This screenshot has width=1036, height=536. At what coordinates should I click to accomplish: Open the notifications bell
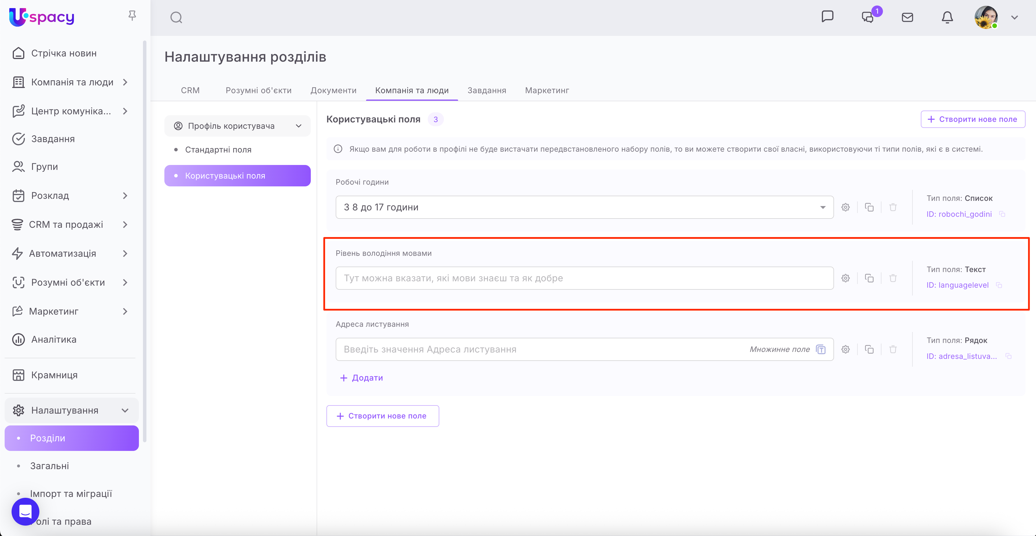[x=947, y=17]
